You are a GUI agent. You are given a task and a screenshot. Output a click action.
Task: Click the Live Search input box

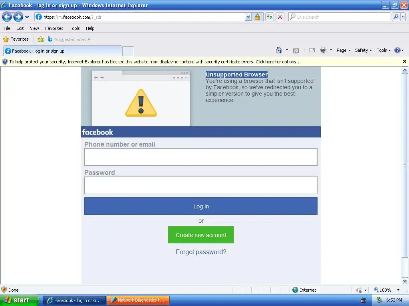(339, 17)
